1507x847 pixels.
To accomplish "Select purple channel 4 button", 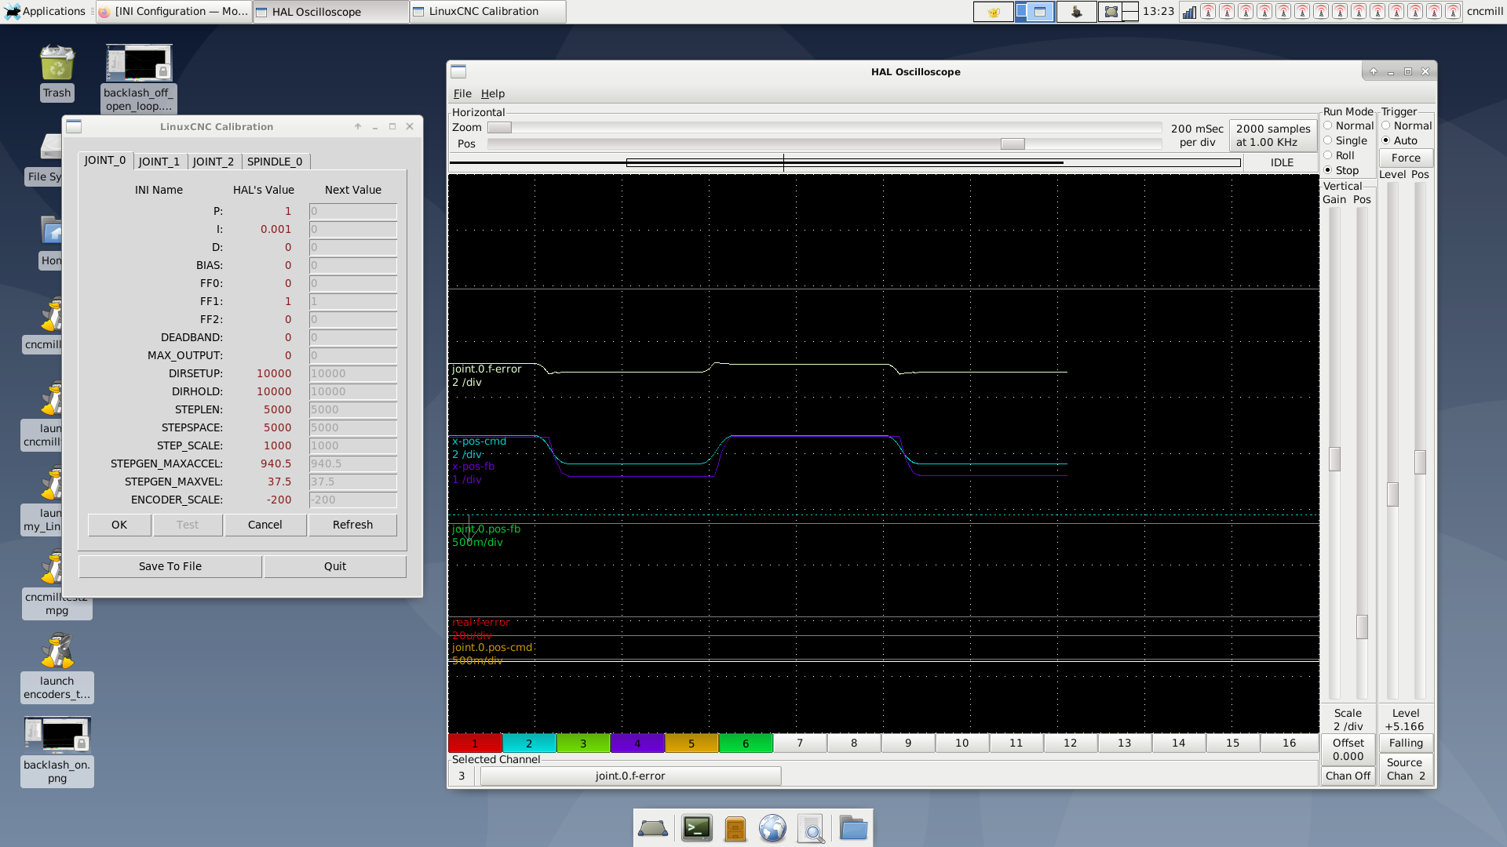I will point(637,743).
